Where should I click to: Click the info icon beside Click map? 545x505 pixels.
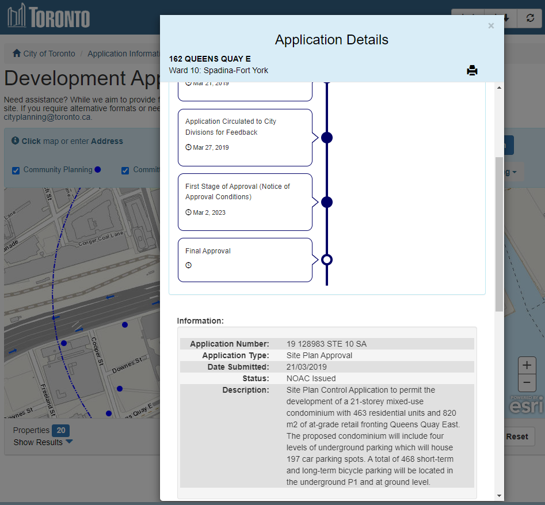click(16, 141)
